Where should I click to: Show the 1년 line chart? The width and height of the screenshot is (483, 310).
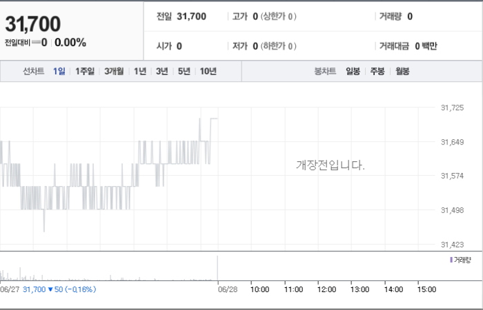coord(140,72)
